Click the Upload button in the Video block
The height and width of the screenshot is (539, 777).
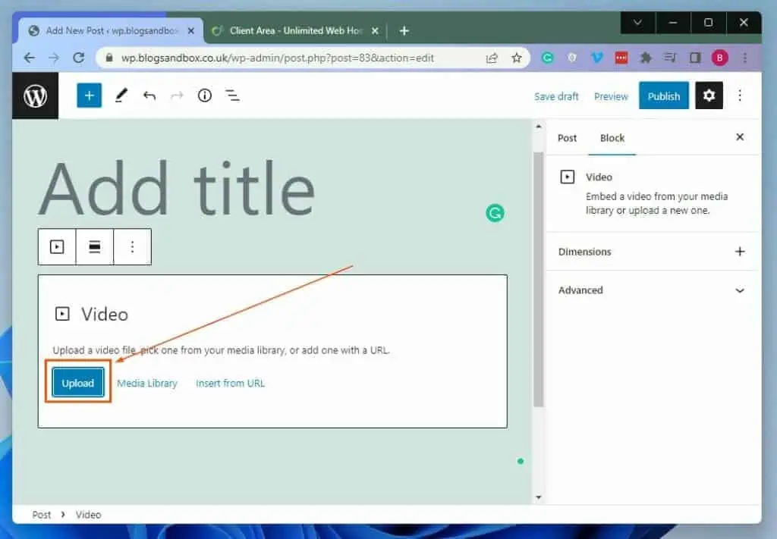click(77, 383)
